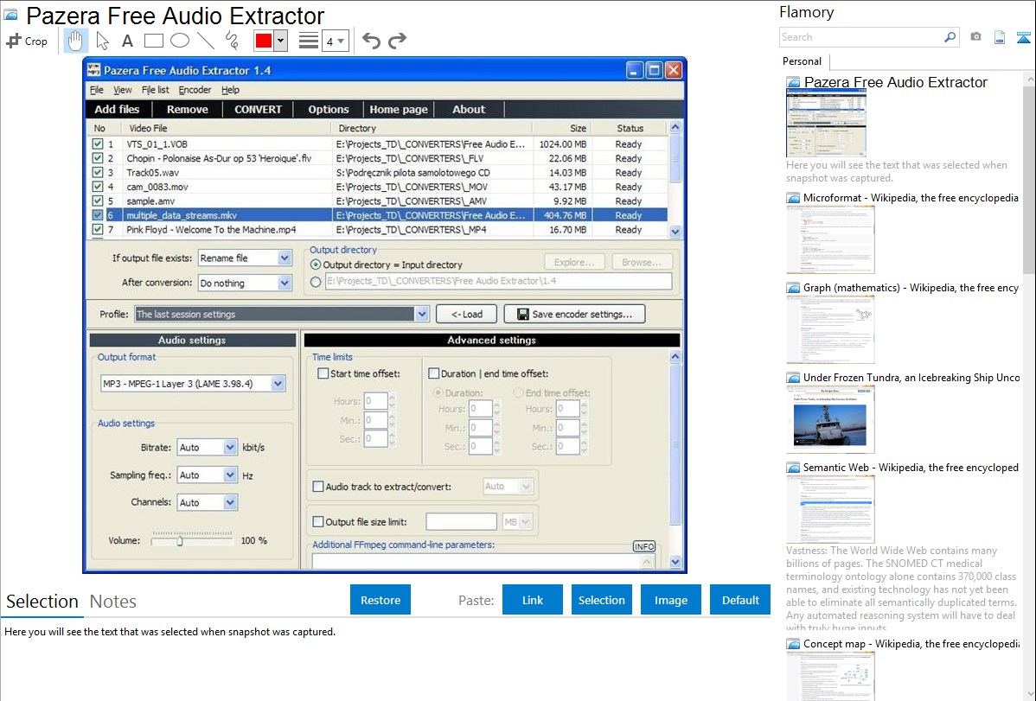
Task: Click the page document icon in Flamory header
Action: click(x=1000, y=37)
